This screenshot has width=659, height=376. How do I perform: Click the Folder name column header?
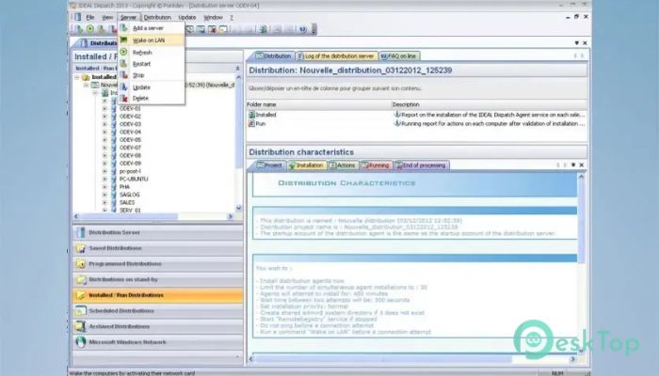[x=318, y=104]
